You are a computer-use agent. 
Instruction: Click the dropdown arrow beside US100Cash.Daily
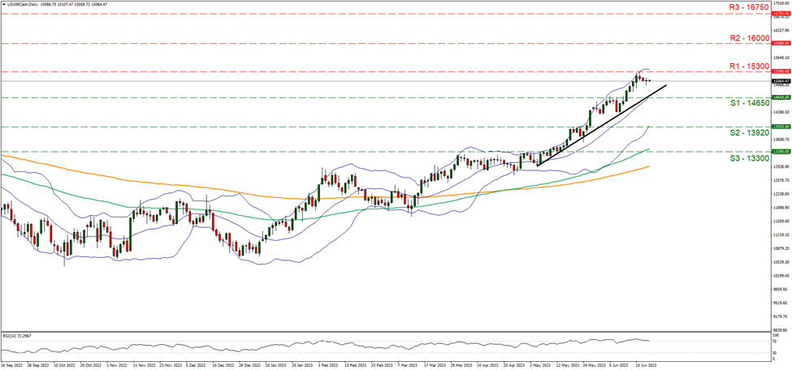click(4, 5)
